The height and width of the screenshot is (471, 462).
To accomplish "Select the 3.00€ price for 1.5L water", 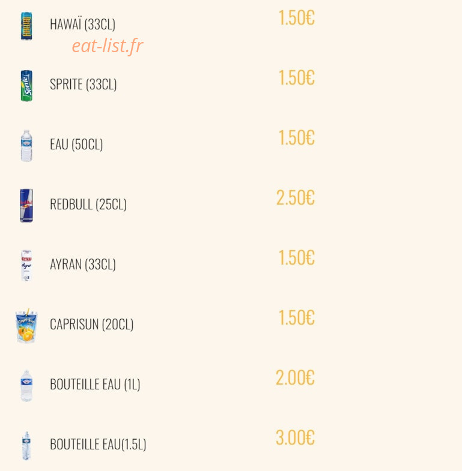I will pyautogui.click(x=295, y=437).
